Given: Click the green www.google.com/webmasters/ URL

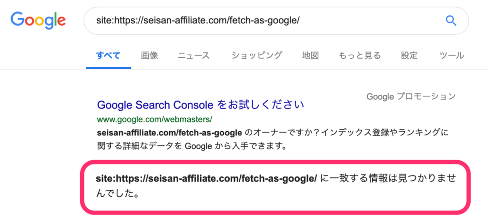Looking at the screenshot, I should (x=154, y=119).
